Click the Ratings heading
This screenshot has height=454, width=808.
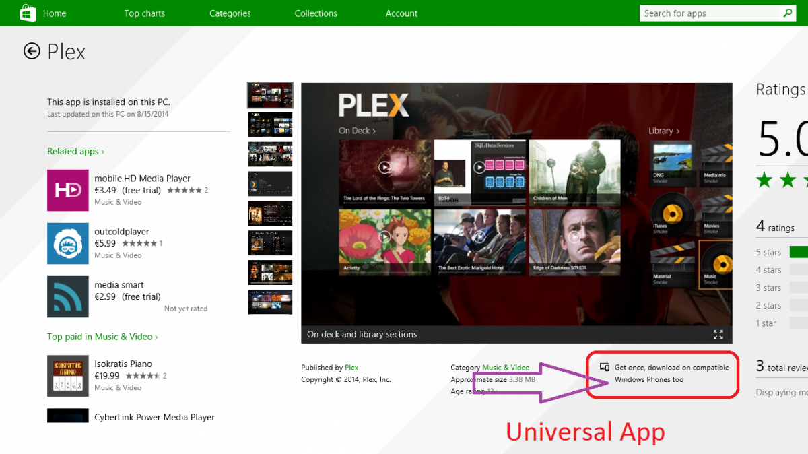[x=781, y=90]
